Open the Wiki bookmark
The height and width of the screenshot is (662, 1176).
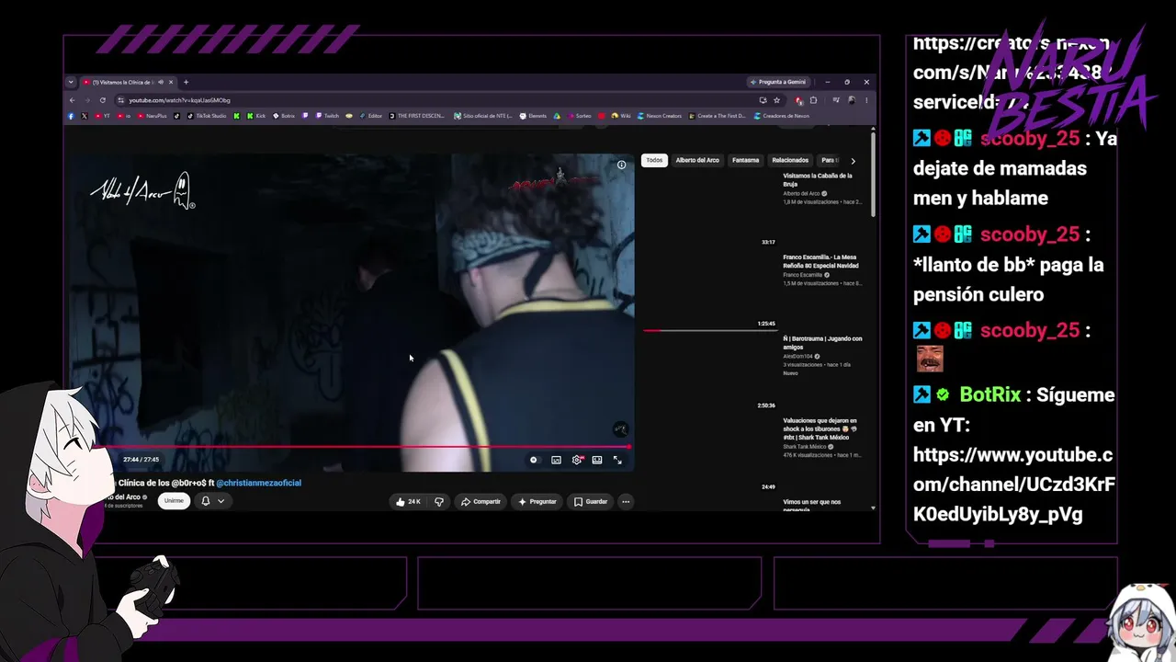point(620,116)
